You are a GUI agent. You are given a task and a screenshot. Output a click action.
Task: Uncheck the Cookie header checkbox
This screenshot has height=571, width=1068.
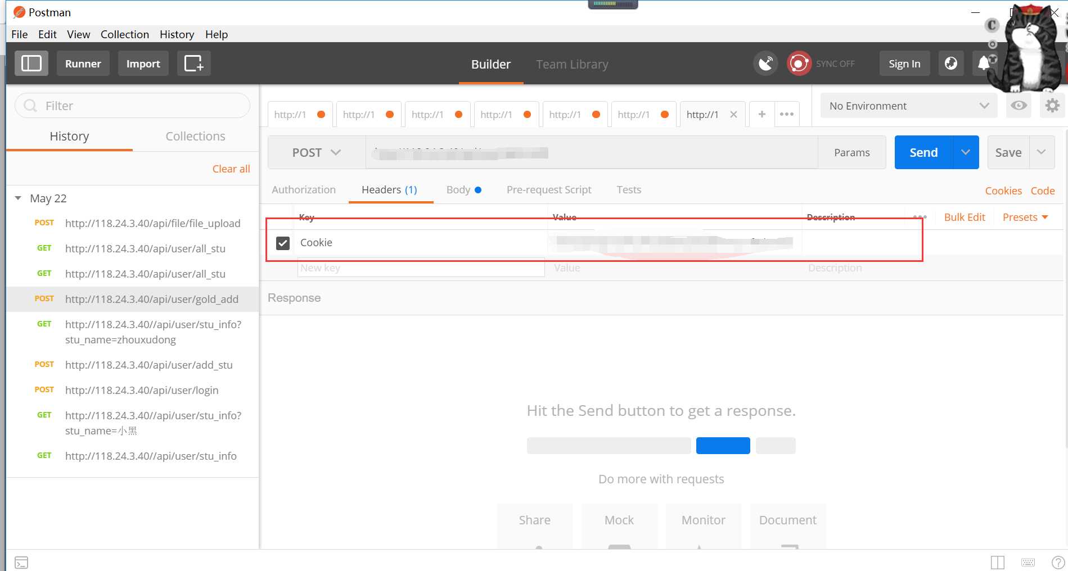coord(283,243)
